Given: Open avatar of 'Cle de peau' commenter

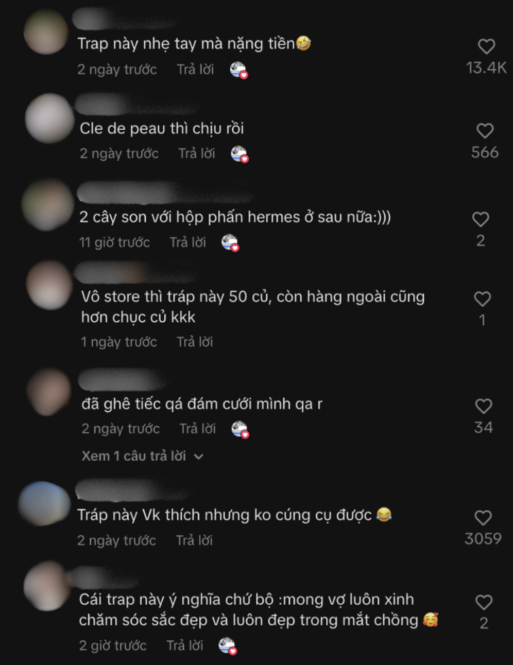Looking at the screenshot, I should click(x=49, y=118).
